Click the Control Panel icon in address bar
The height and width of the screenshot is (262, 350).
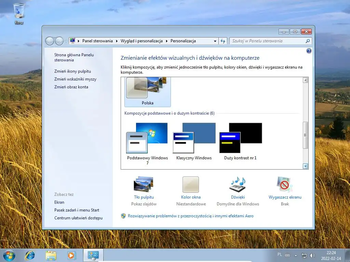(72, 41)
